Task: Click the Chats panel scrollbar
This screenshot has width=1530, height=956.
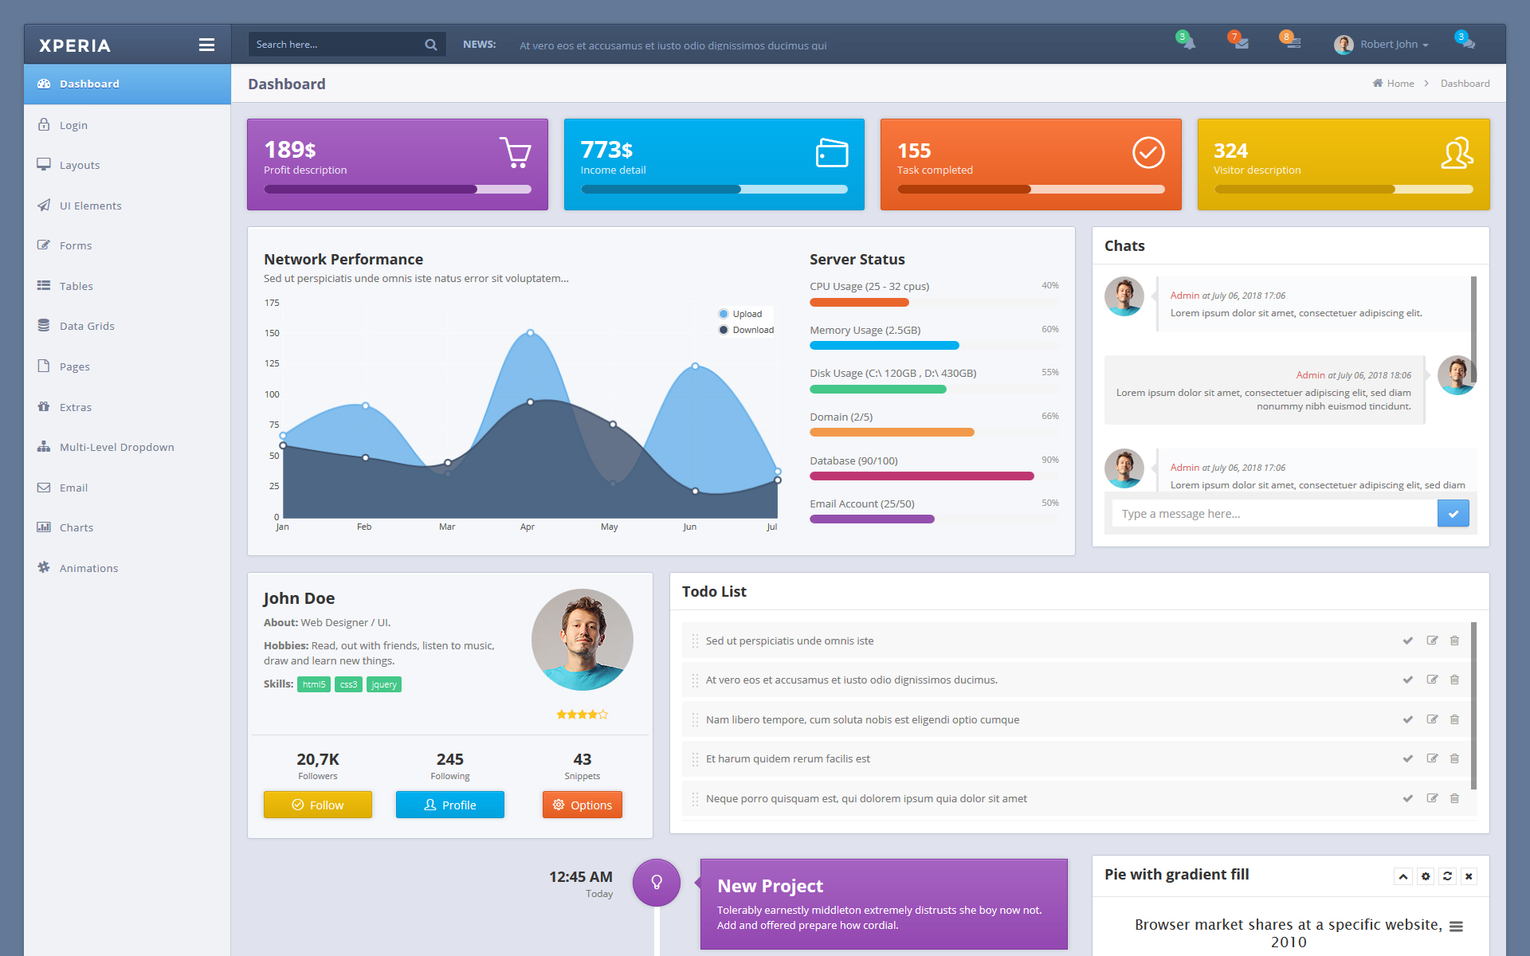Action: pyautogui.click(x=1473, y=331)
